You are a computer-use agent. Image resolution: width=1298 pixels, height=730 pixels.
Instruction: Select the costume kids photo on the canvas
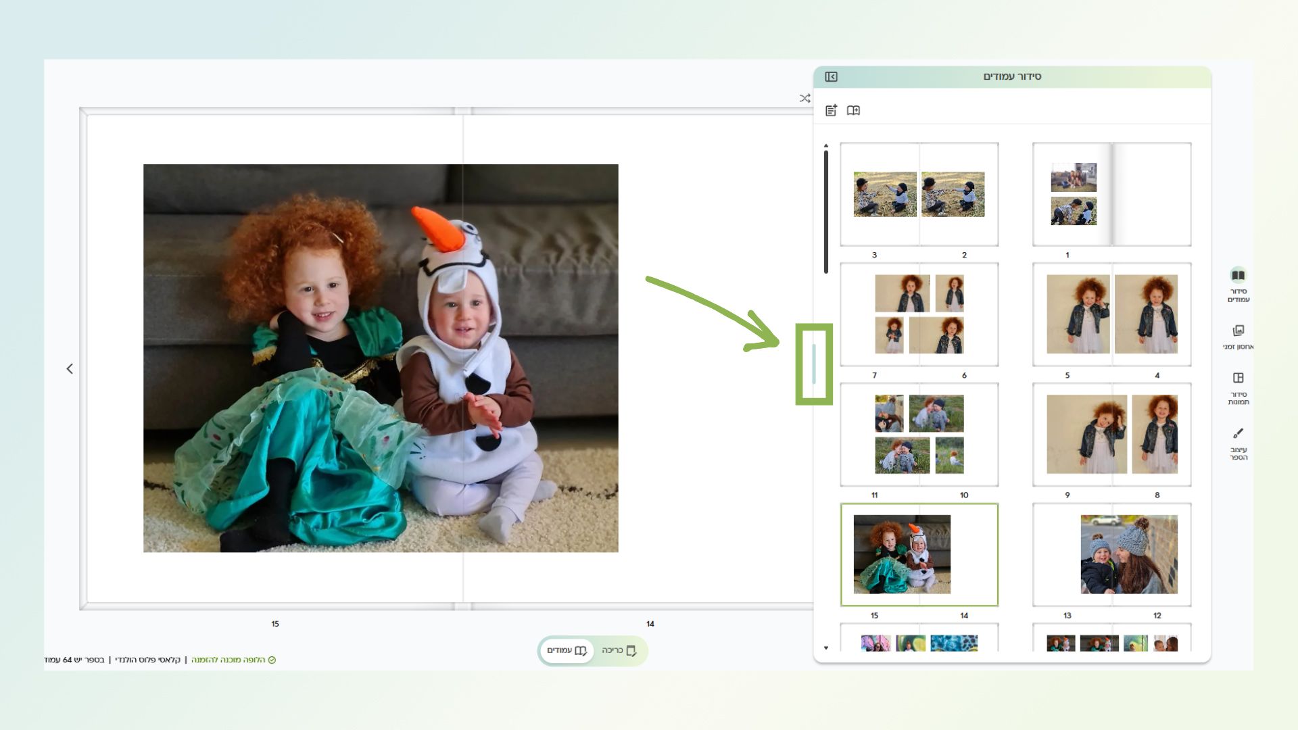[381, 358]
